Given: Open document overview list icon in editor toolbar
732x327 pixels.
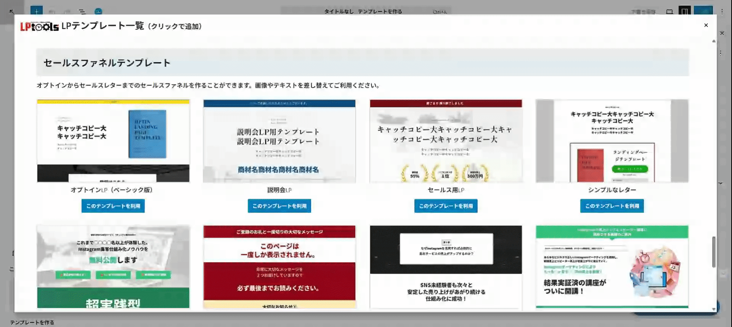Looking at the screenshot, I should coord(82,12).
